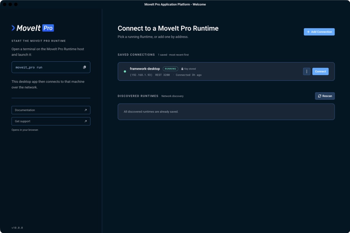This screenshot has width=350, height=233.
Task: Connect to the framework-desktop runtime
Action: coord(320,71)
